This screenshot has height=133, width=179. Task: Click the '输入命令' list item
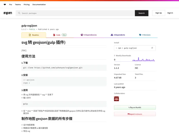point(27,98)
